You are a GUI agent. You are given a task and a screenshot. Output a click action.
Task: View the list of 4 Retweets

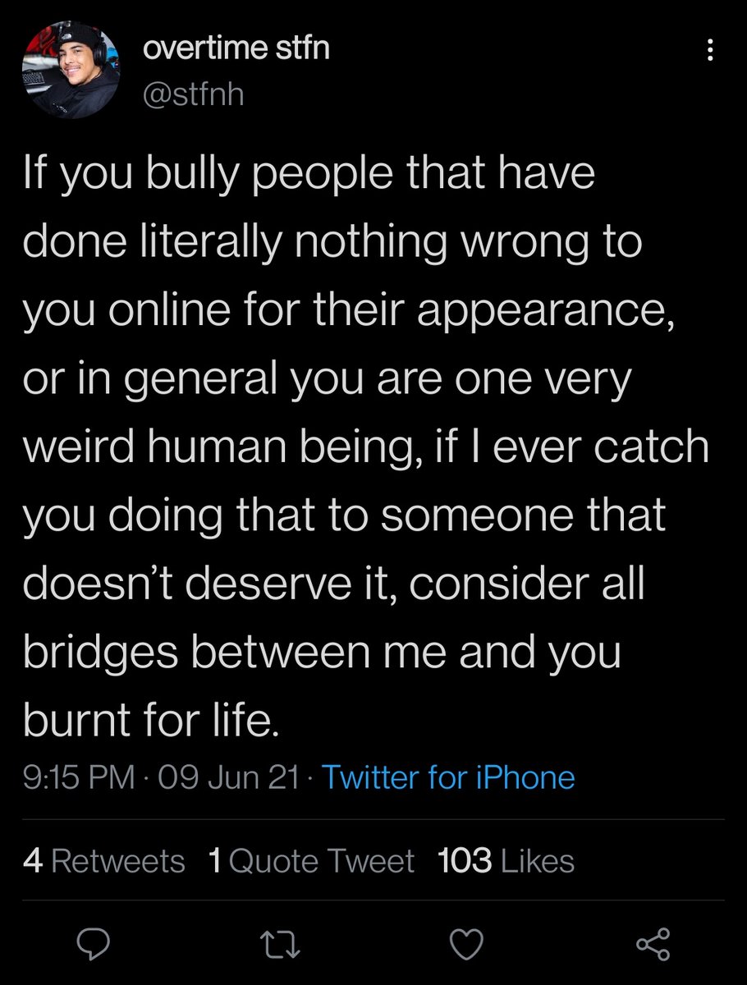tap(104, 861)
